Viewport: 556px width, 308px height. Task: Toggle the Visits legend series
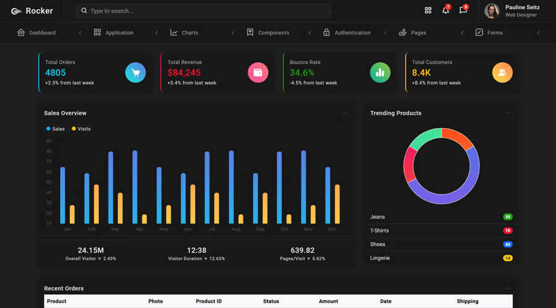pyautogui.click(x=81, y=129)
